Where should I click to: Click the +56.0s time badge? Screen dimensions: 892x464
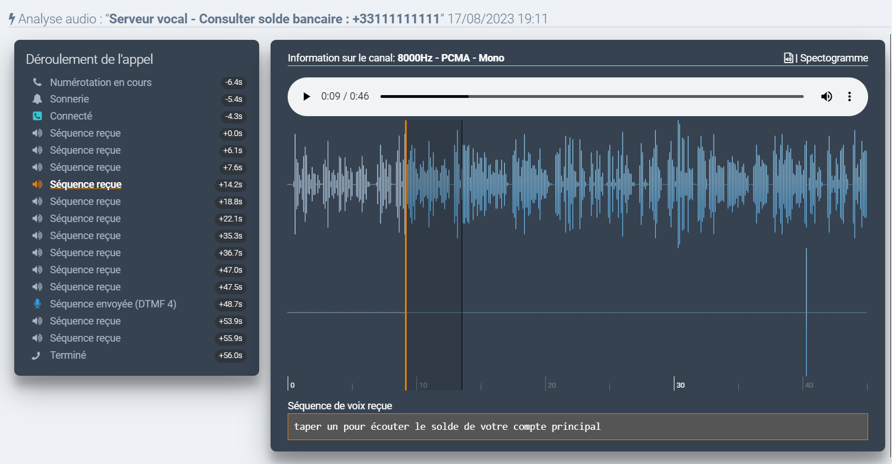click(x=231, y=355)
